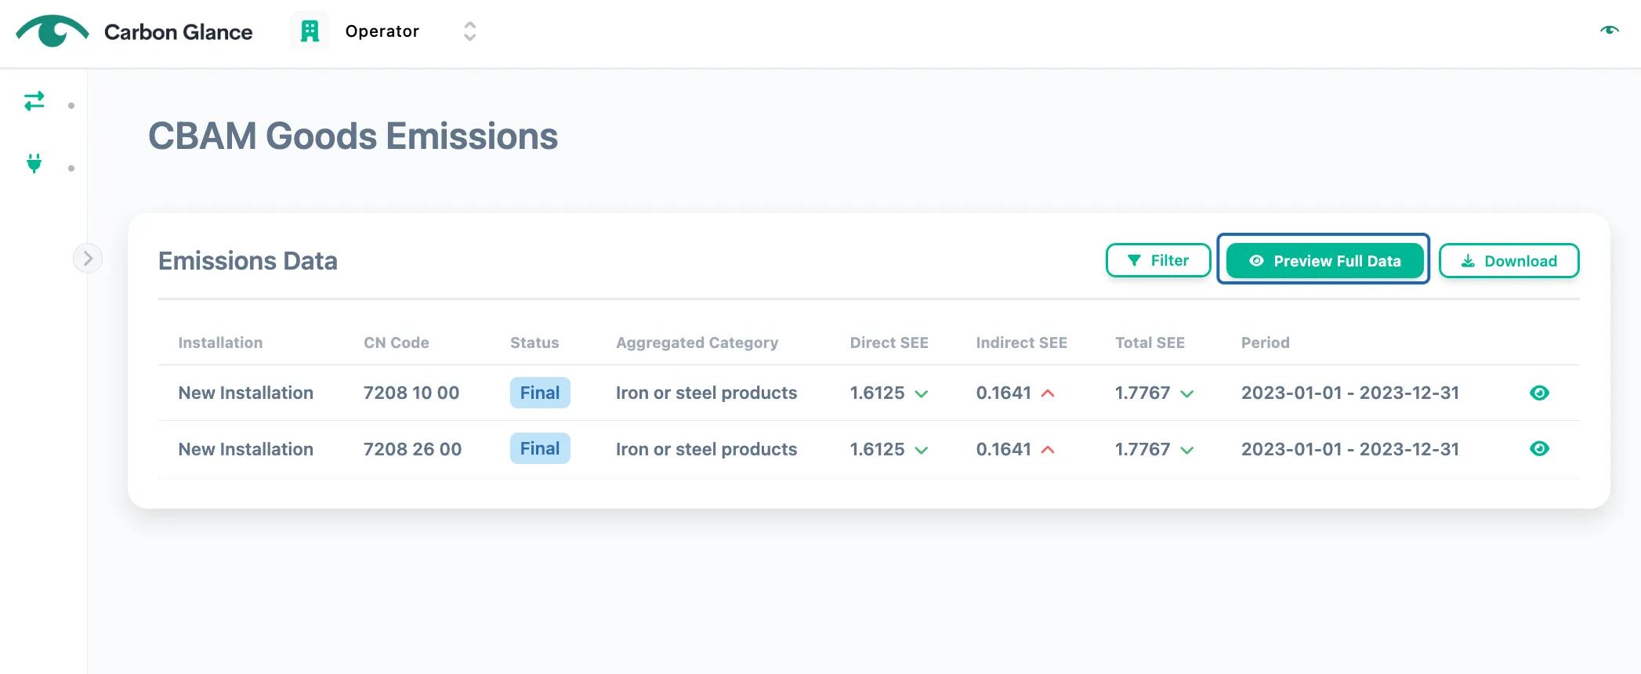This screenshot has width=1641, height=674.
Task: Click the Final status badge in first row
Action: pos(540,393)
